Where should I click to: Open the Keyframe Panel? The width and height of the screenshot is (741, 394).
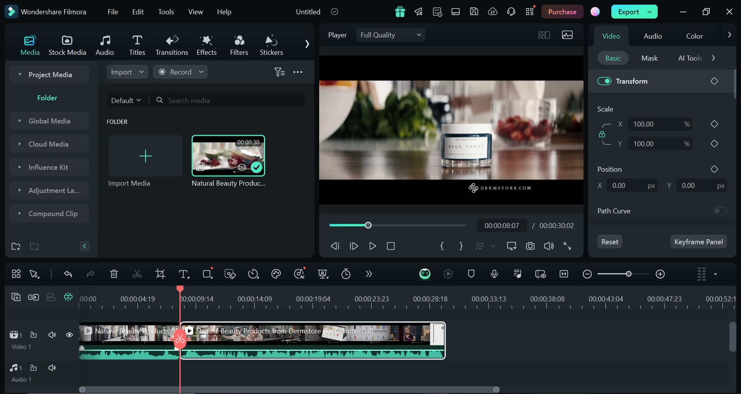coord(699,242)
